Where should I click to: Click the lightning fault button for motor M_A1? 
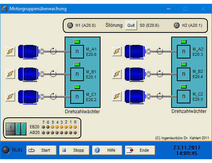click(11, 51)
